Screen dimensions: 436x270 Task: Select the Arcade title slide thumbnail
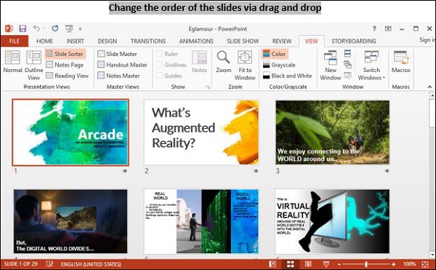pyautogui.click(x=70, y=132)
